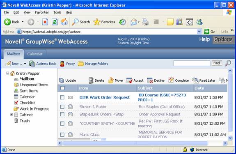This screenshot has width=236, height=154.
Task: Click the Messenger people icon
Action: coord(199,22)
